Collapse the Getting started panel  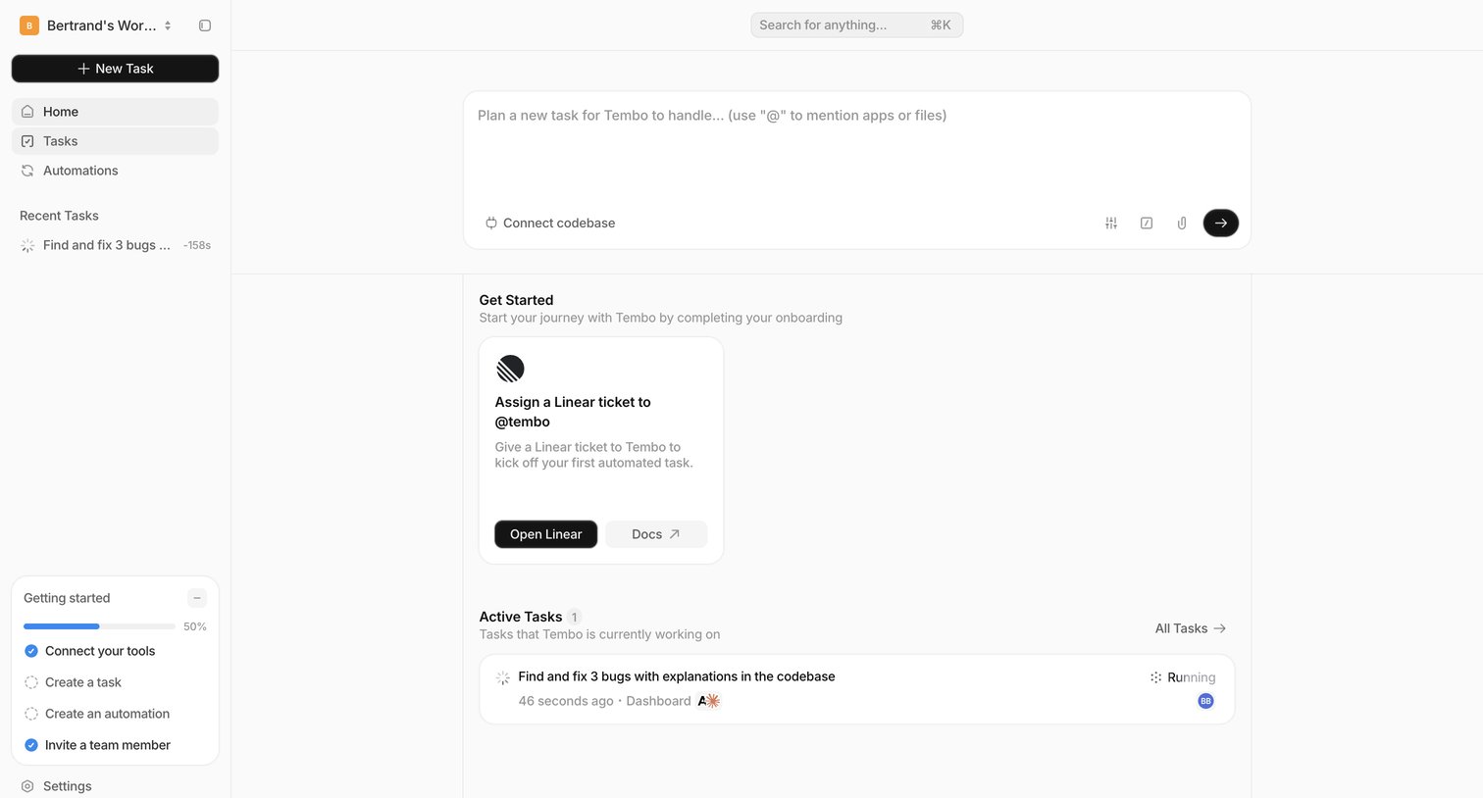click(x=197, y=598)
